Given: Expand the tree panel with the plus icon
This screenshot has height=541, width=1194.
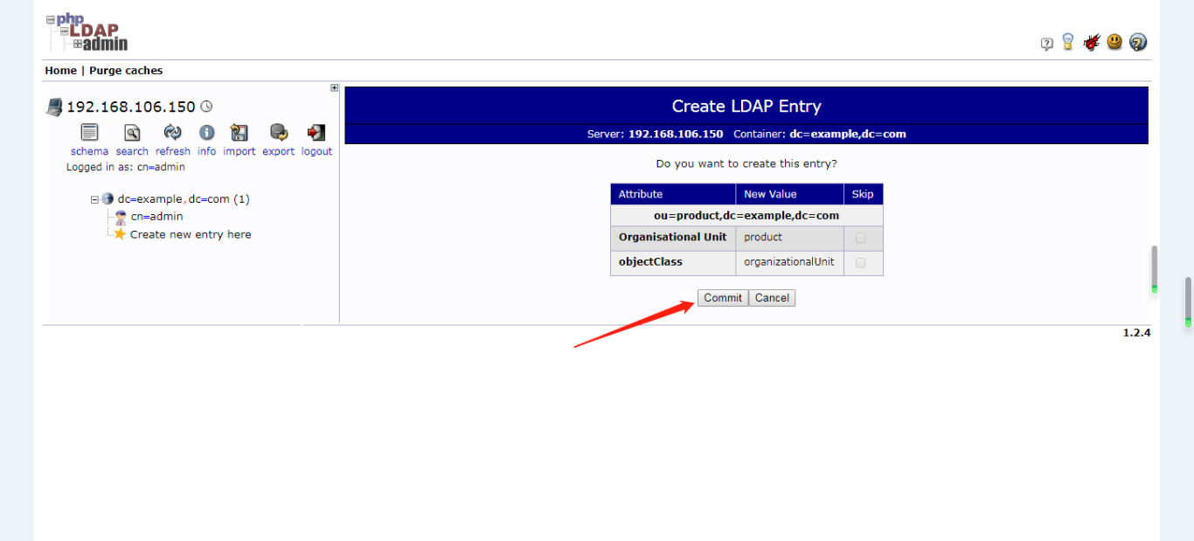Looking at the screenshot, I should pyautogui.click(x=334, y=87).
